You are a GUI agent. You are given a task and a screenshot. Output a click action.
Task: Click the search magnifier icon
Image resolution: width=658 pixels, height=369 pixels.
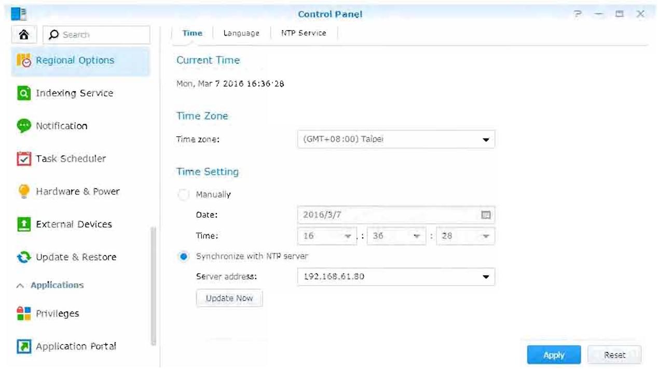pyautogui.click(x=53, y=35)
